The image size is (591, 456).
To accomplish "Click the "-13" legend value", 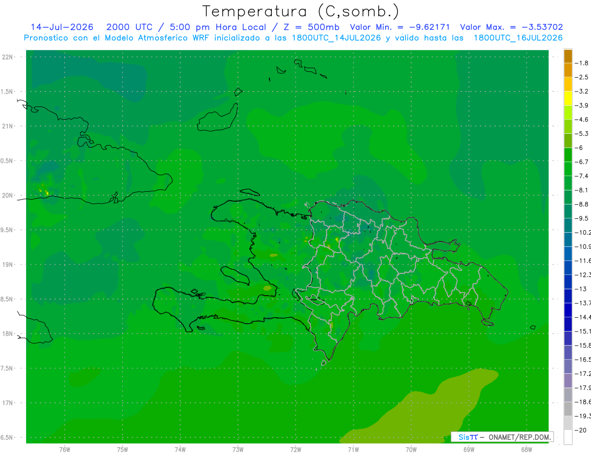I will click(581, 289).
